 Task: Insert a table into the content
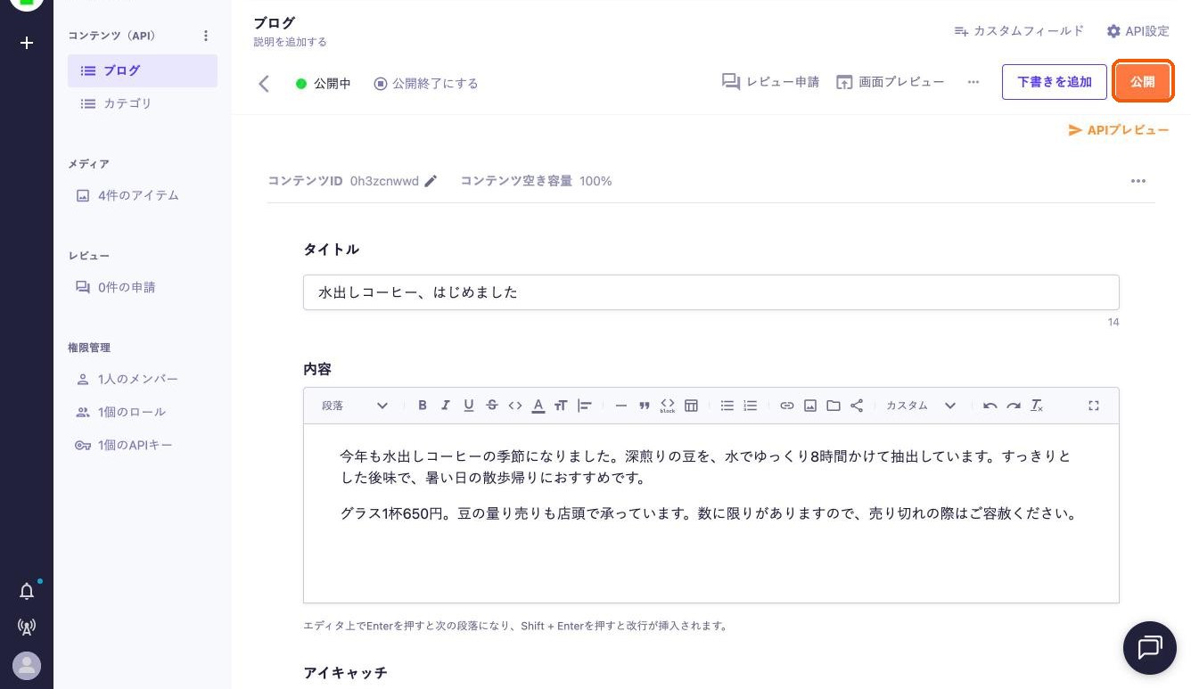tap(691, 406)
